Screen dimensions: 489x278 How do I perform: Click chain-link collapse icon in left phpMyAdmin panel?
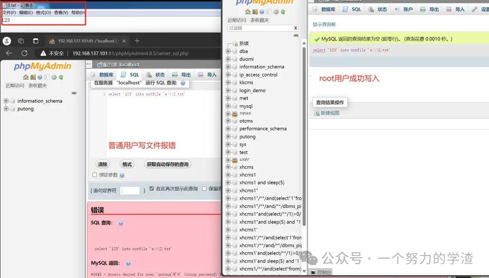coord(74,93)
